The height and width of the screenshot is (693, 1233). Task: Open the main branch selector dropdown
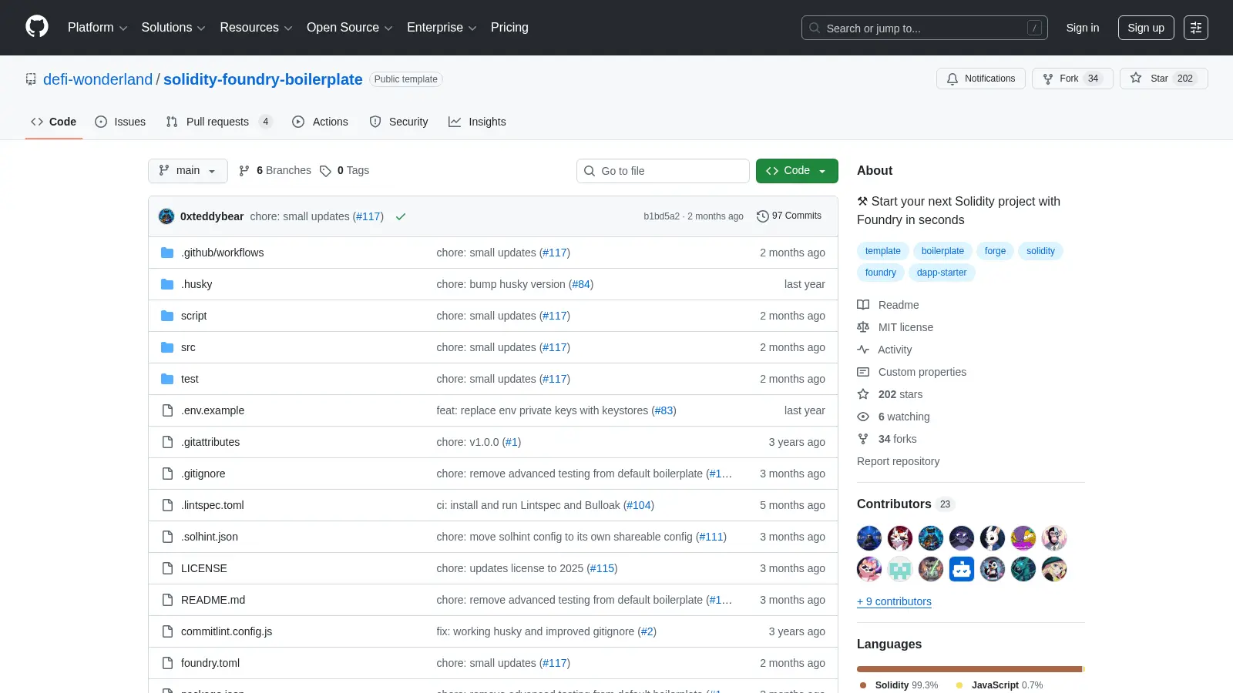coord(188,171)
